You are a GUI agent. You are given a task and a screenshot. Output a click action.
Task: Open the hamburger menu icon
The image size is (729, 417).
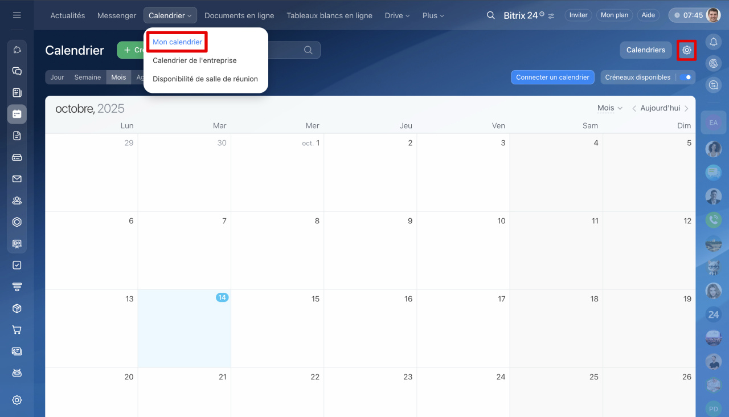point(17,15)
